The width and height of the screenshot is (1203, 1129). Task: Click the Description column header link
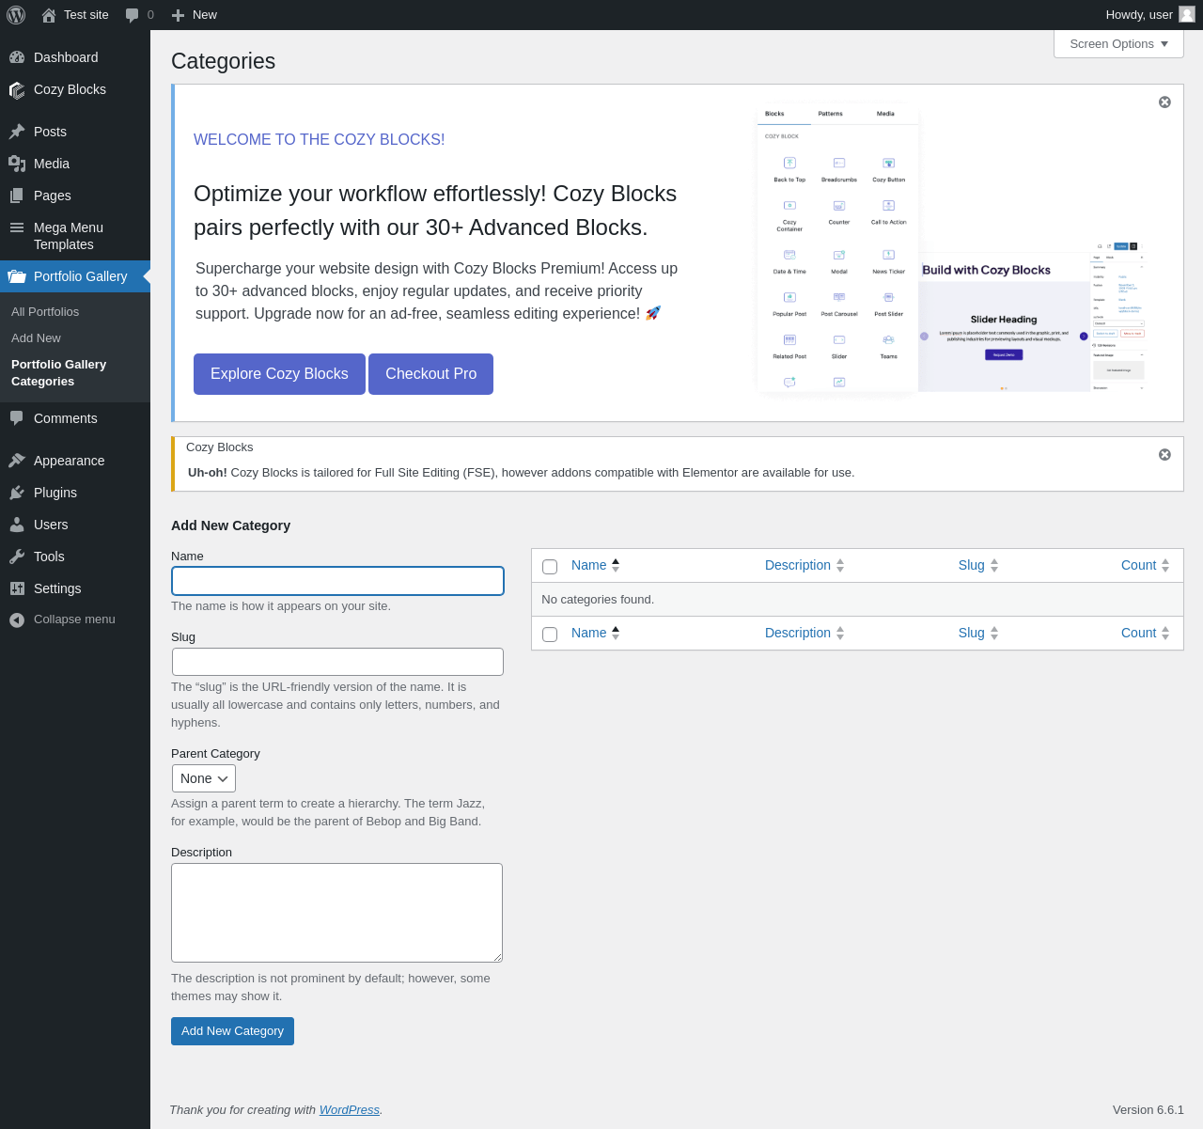(797, 566)
